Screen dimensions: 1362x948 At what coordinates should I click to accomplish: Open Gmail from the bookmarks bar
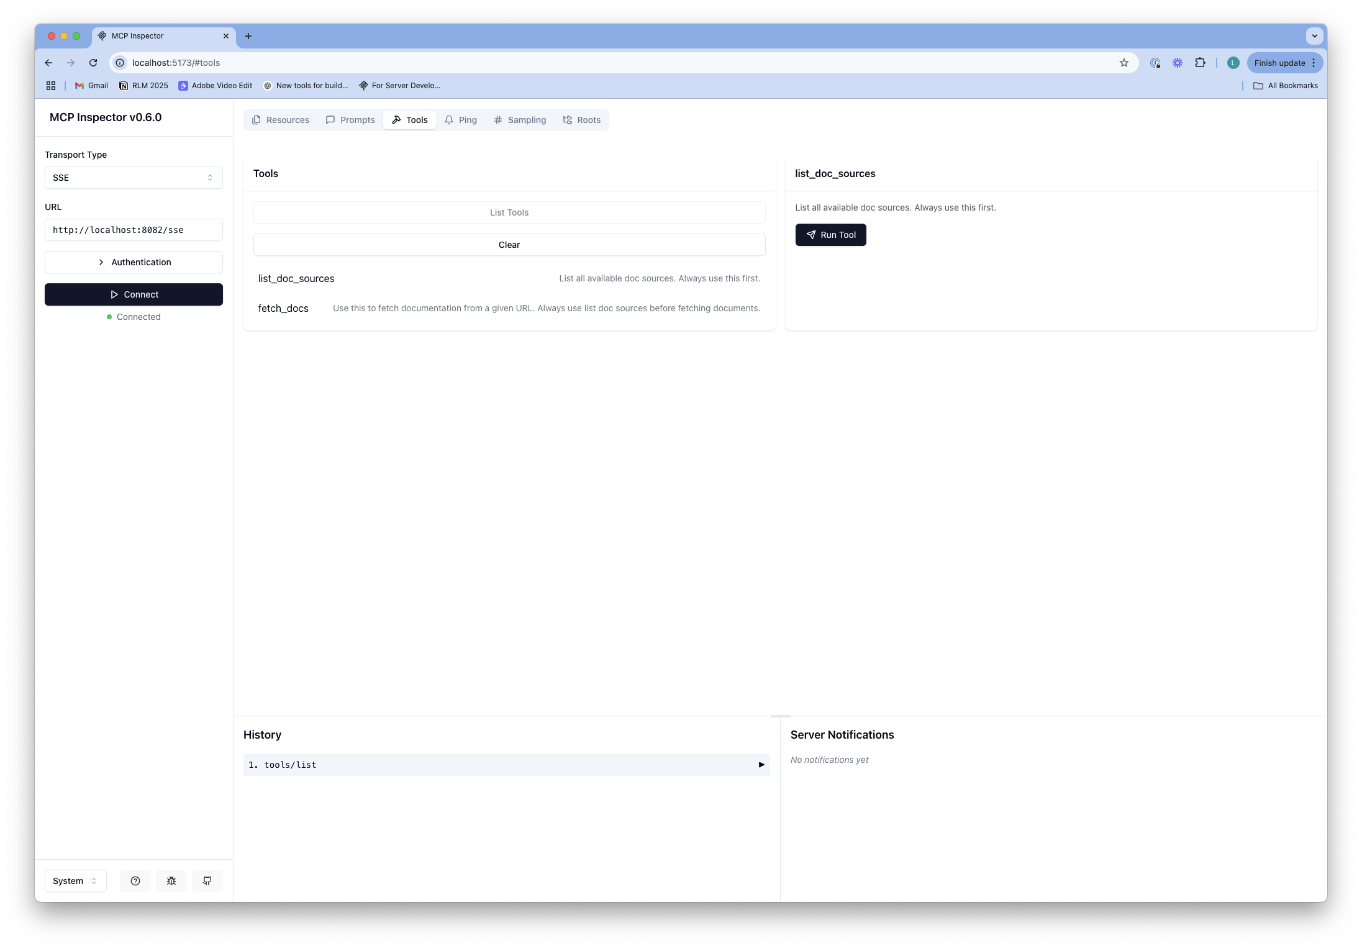[91, 85]
